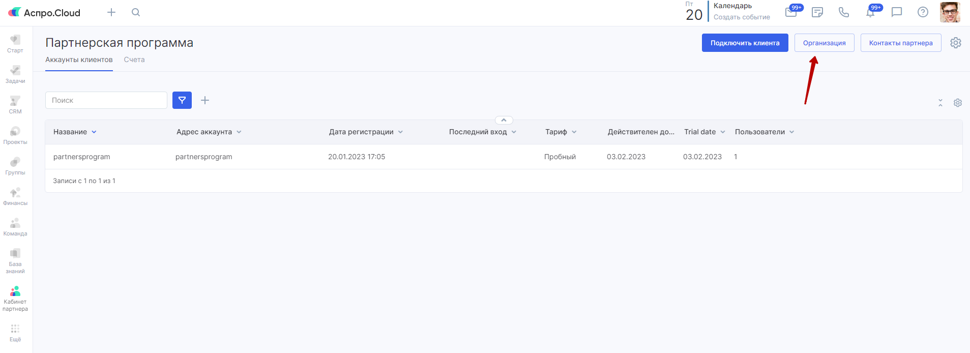Switch to the Счета tab
970x353 pixels.
134,60
